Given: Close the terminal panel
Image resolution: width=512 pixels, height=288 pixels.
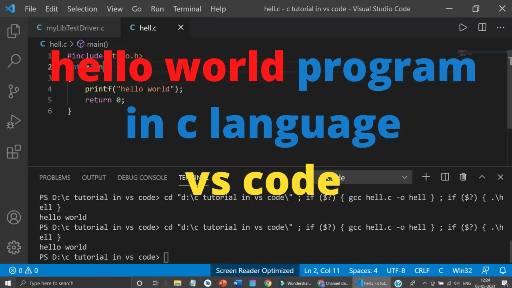Looking at the screenshot, I should pyautogui.click(x=500, y=177).
